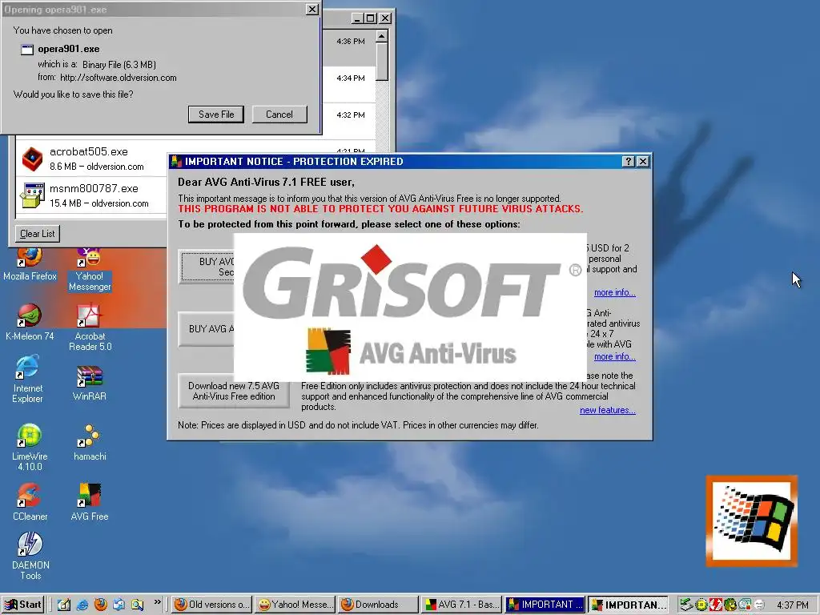Image resolution: width=820 pixels, height=615 pixels.
Task: Click the teal disc tray icon
Action: [x=745, y=605]
